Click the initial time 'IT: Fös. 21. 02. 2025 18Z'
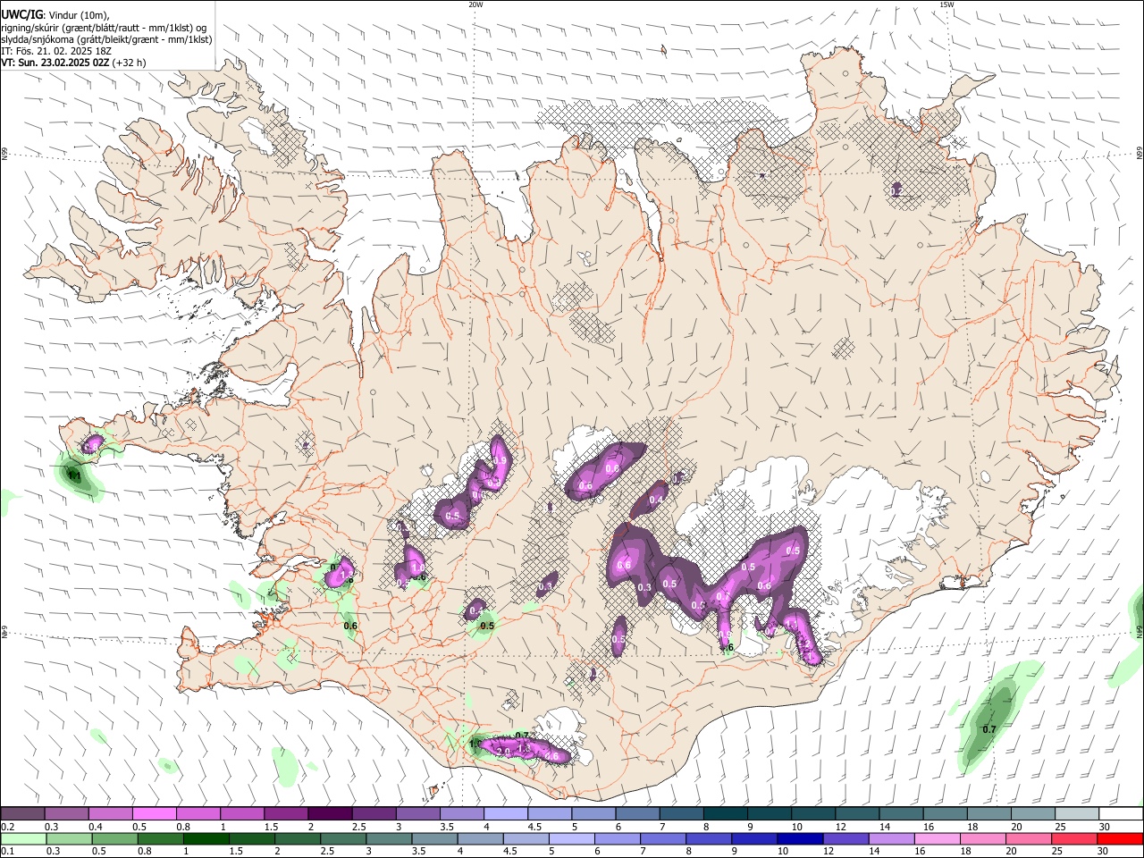1144x858 pixels. (56, 51)
